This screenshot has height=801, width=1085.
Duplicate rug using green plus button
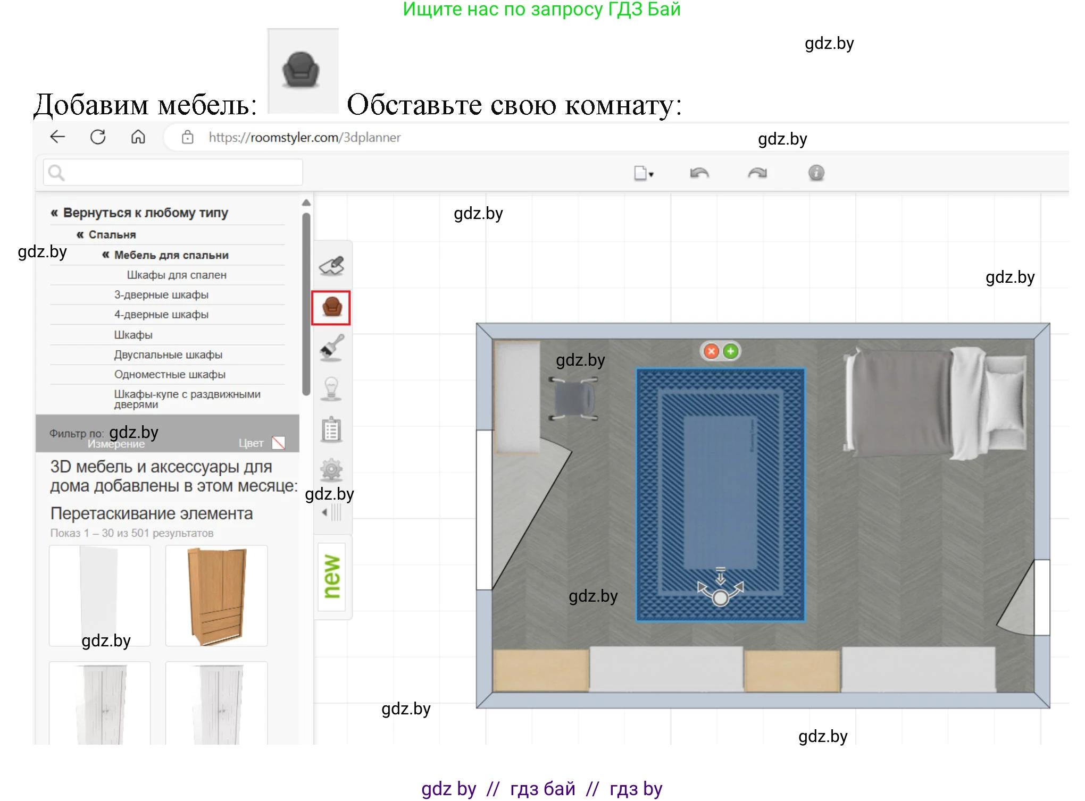[731, 351]
